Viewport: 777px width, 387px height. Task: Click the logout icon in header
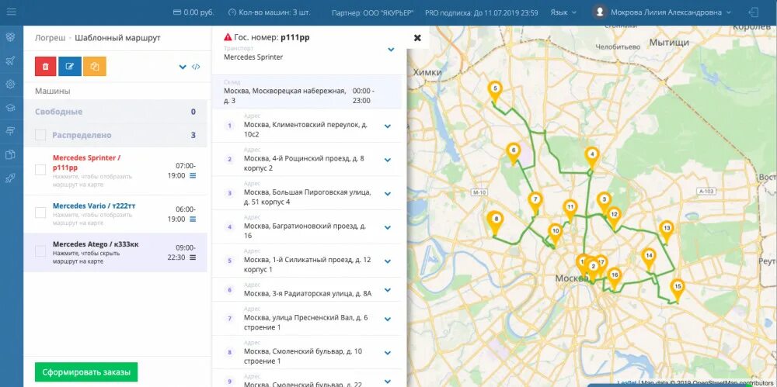click(754, 12)
